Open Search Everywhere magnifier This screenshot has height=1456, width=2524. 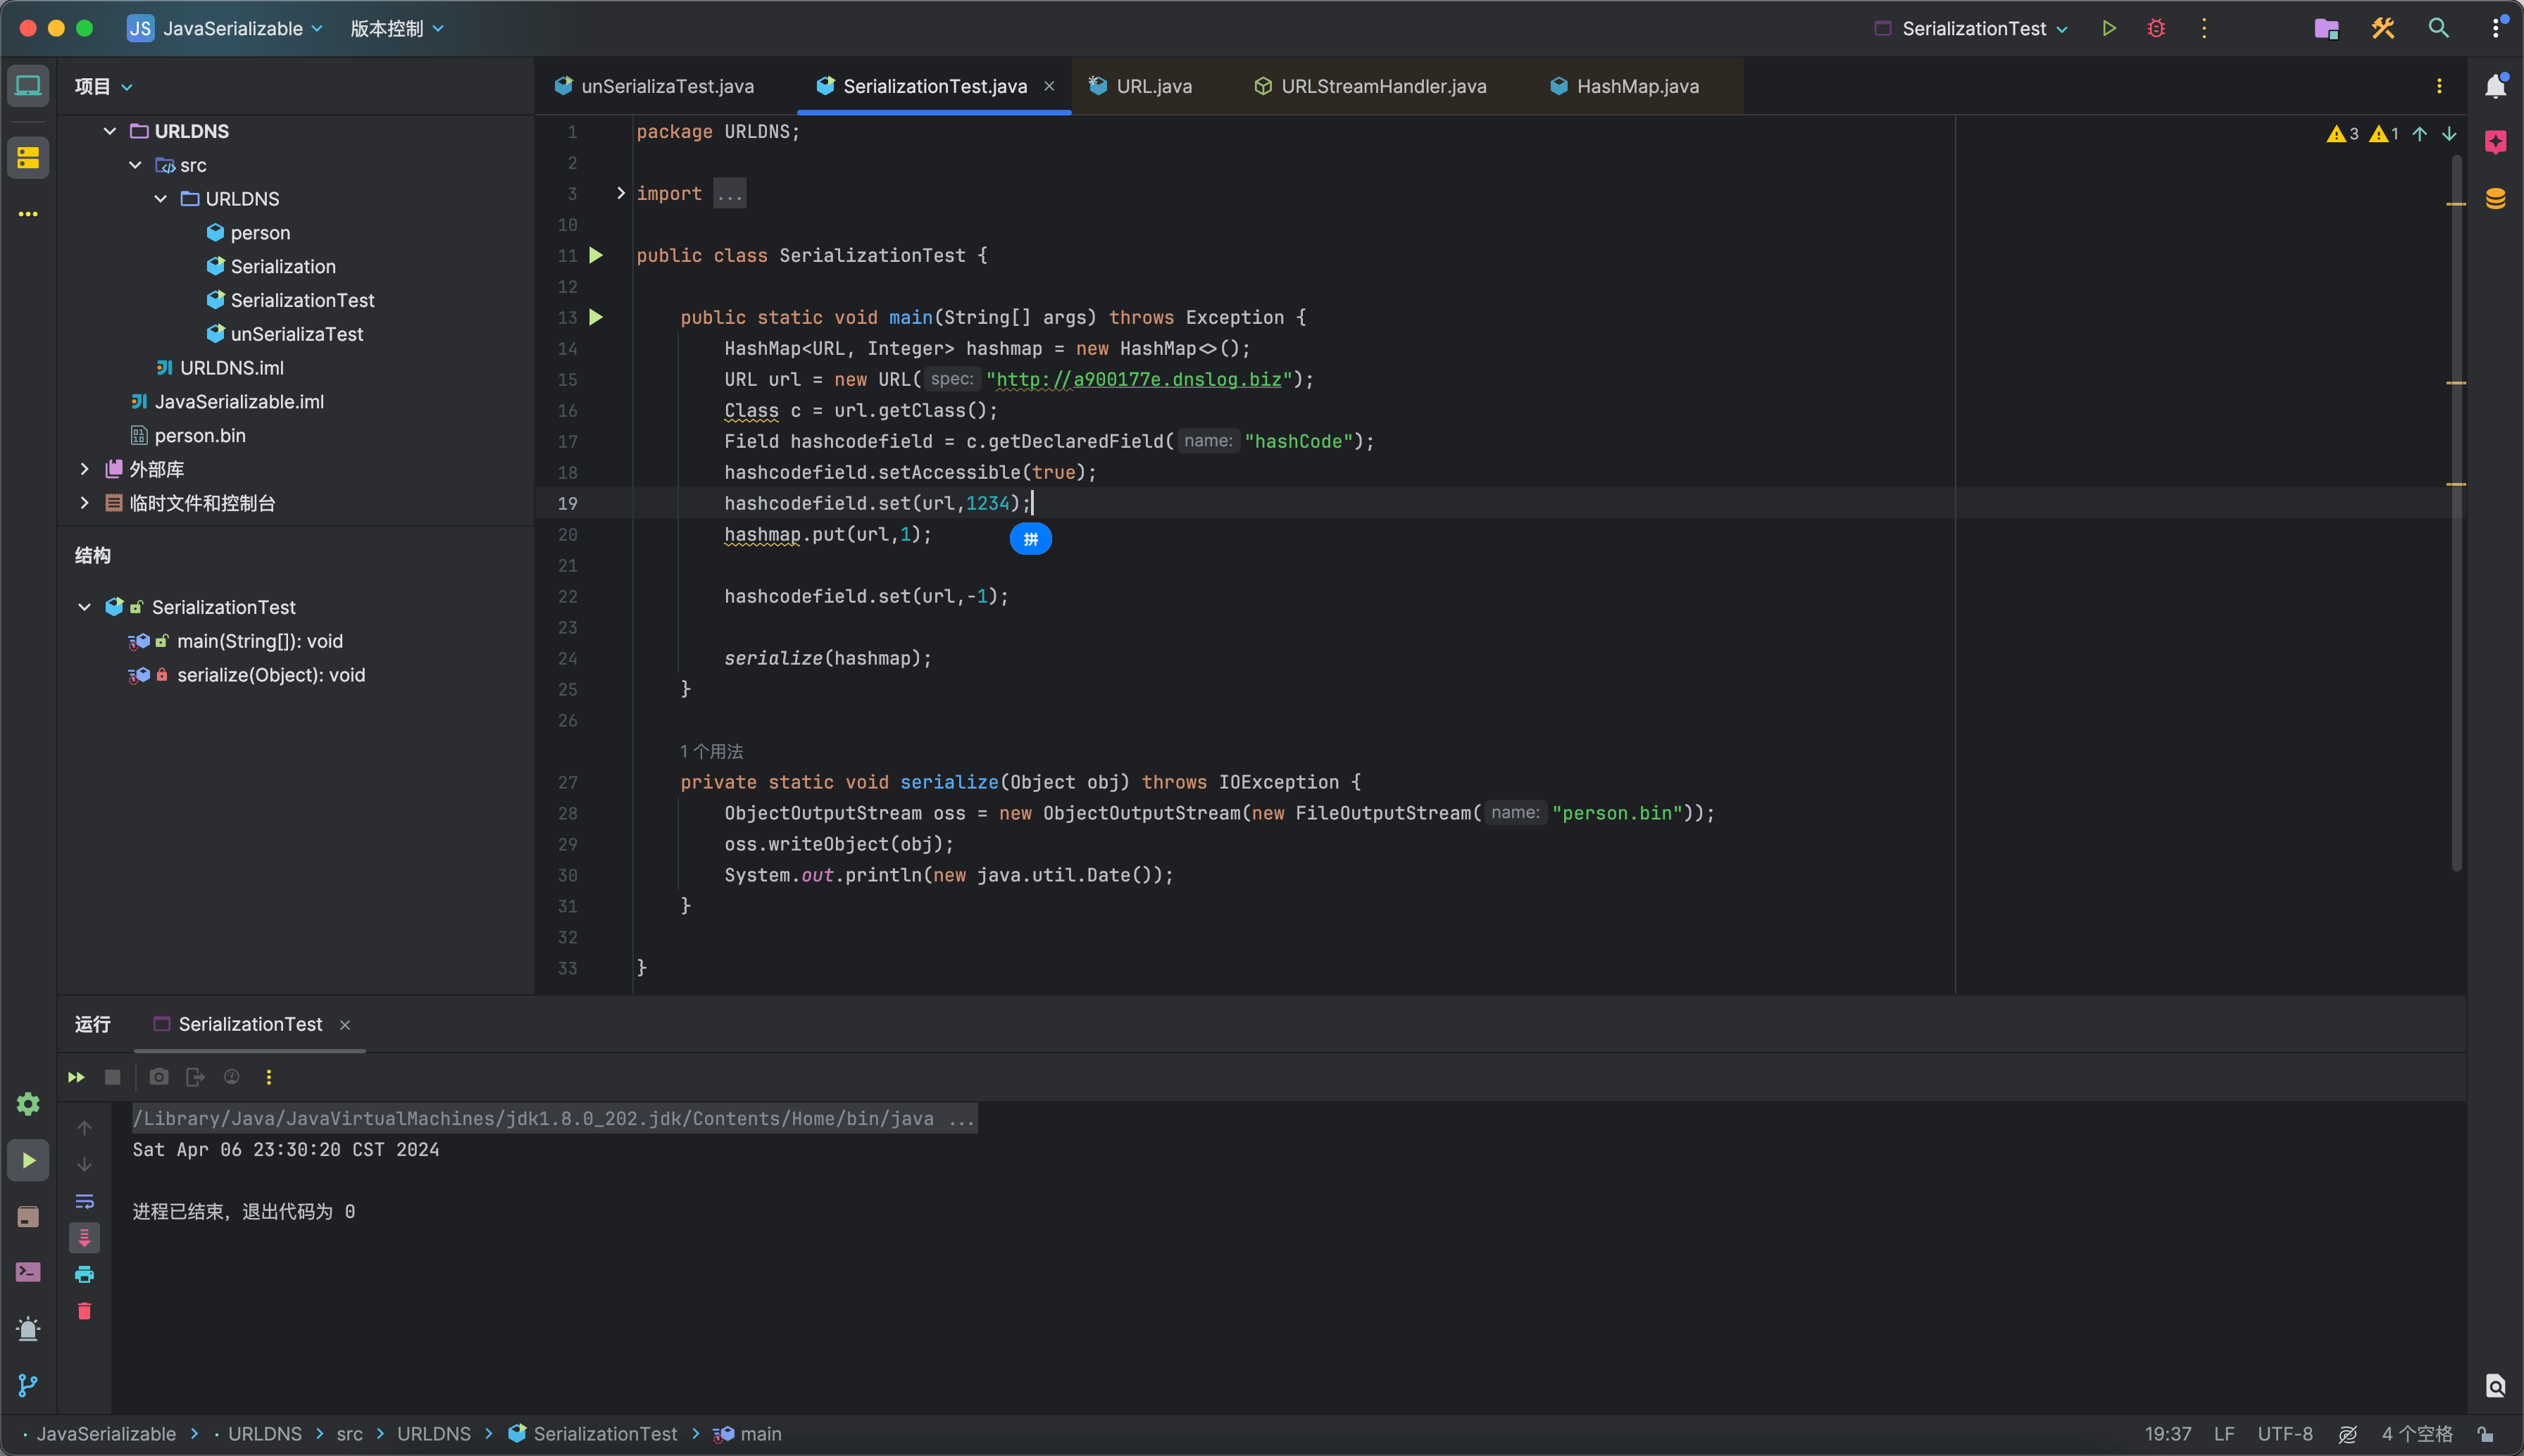(x=2439, y=28)
